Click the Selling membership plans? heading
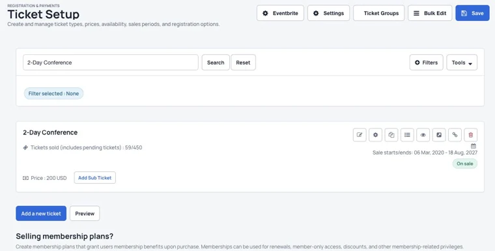This screenshot has width=495, height=251. [64, 237]
